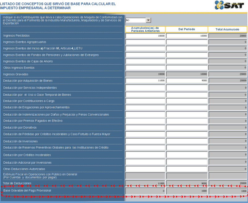Select Ingresos Exentos Agropecuarios Periodos Anteriores field
This screenshot has height=203, width=248.
(x=145, y=42)
